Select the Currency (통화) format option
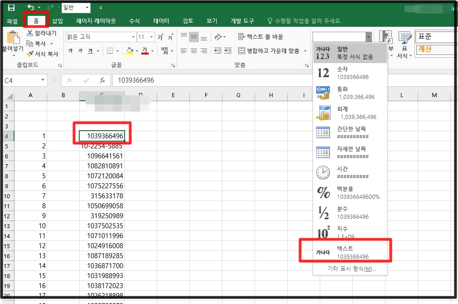Image resolution: width=458 pixels, height=304 pixels. (x=350, y=93)
